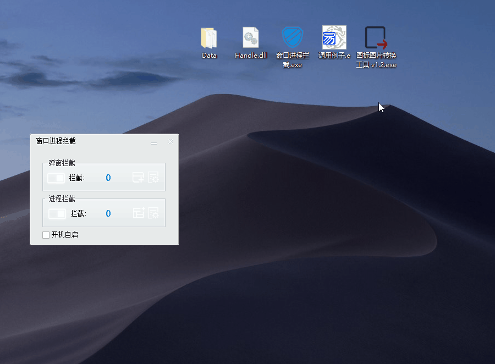Select the 窗口进程拦截.exe shield icon
Viewport: 495px width, 364px height.
293,38
